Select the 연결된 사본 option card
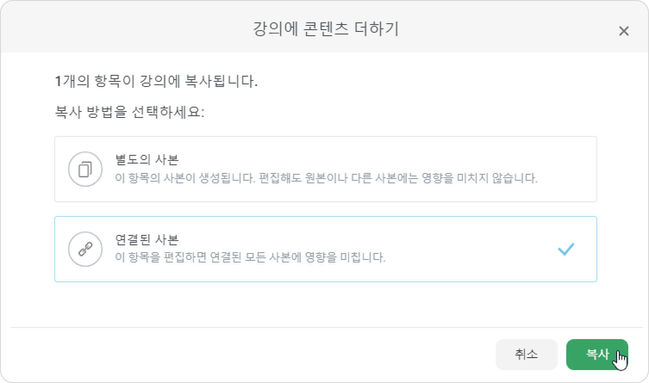Image resolution: width=649 pixels, height=383 pixels. point(326,249)
